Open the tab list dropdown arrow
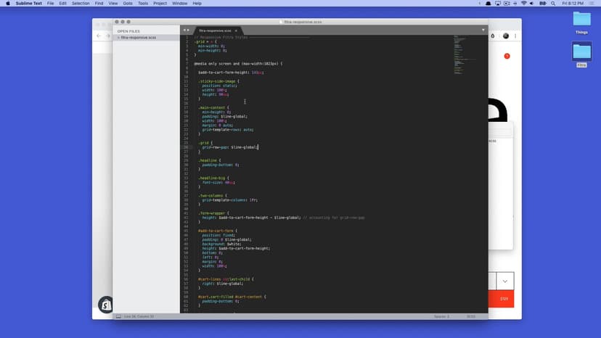This screenshot has width=601, height=338. point(483,30)
